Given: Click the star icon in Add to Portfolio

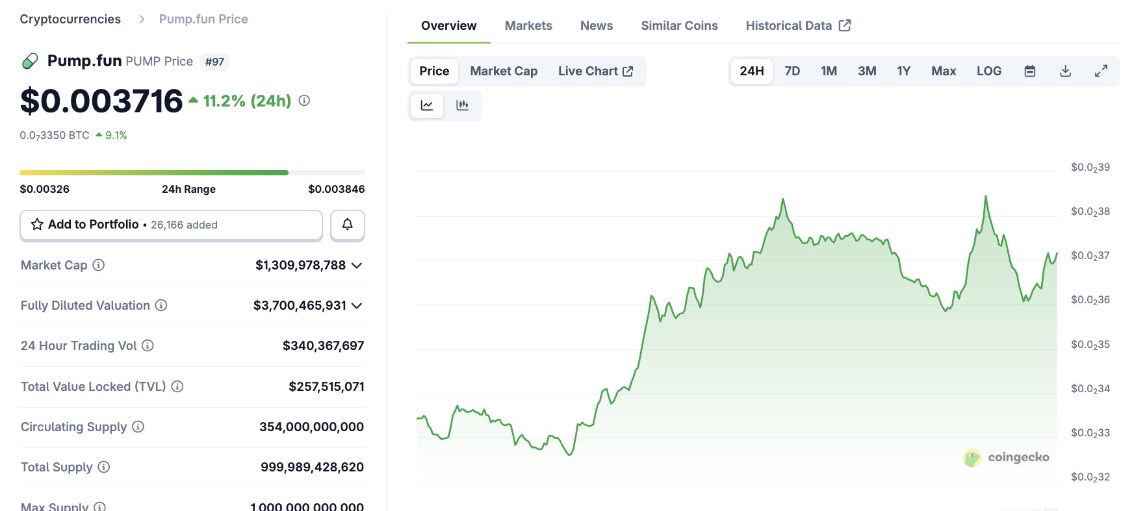Looking at the screenshot, I should click(37, 225).
